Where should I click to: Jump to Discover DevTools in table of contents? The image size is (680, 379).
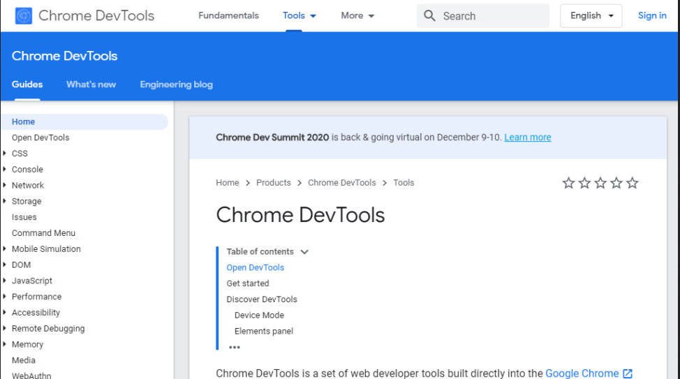coord(262,299)
